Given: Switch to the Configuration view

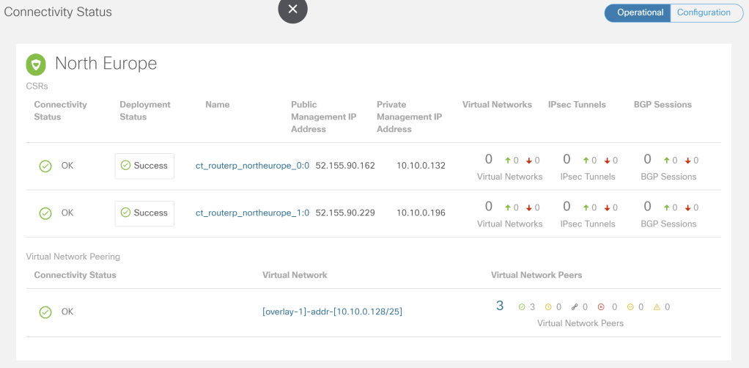Looking at the screenshot, I should point(703,13).
